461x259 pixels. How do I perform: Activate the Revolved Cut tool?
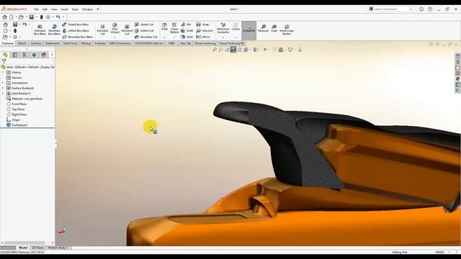tap(127, 30)
